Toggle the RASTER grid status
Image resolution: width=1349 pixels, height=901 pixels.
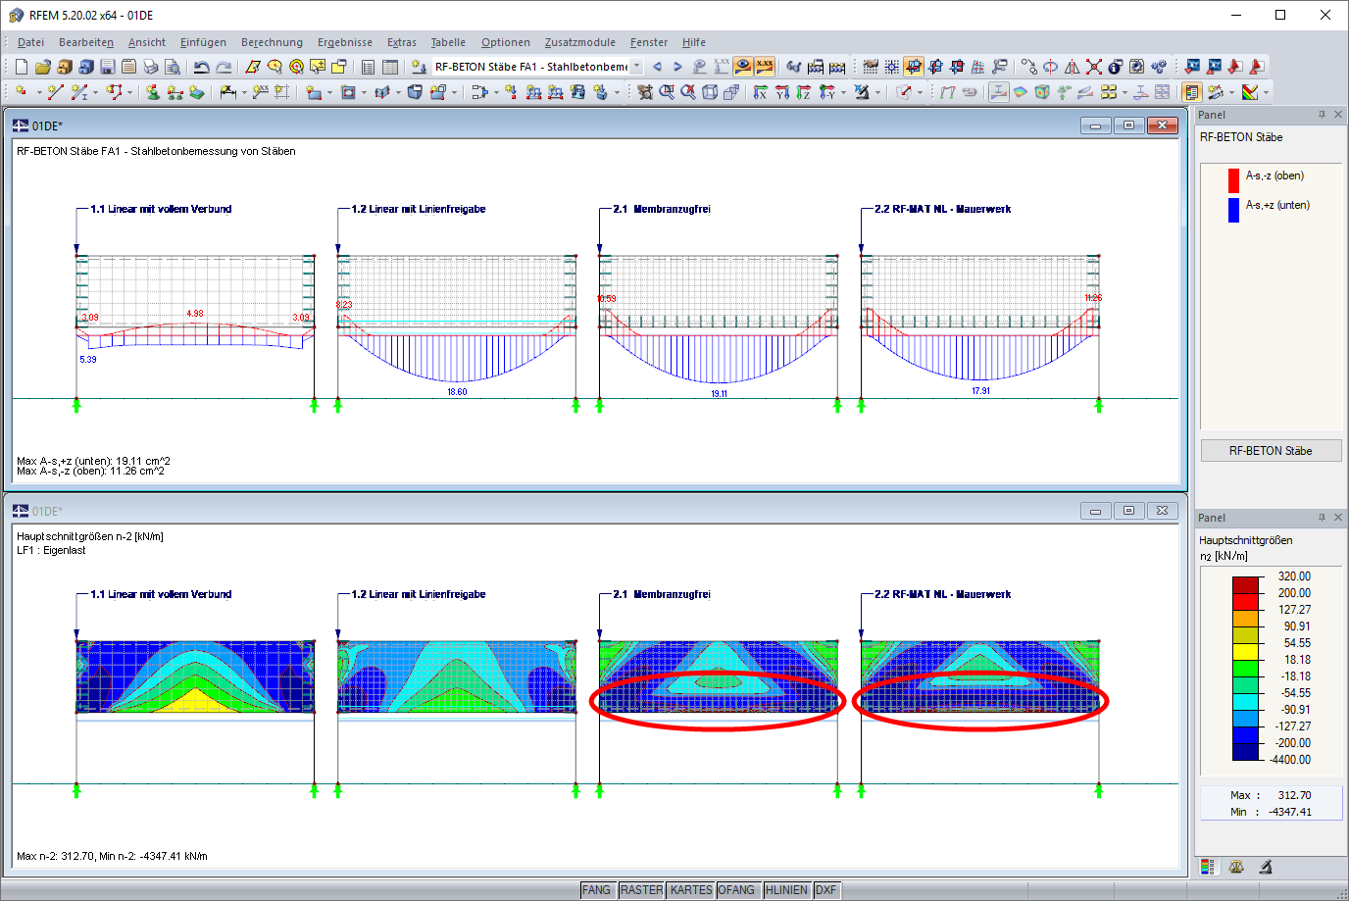coord(641,890)
